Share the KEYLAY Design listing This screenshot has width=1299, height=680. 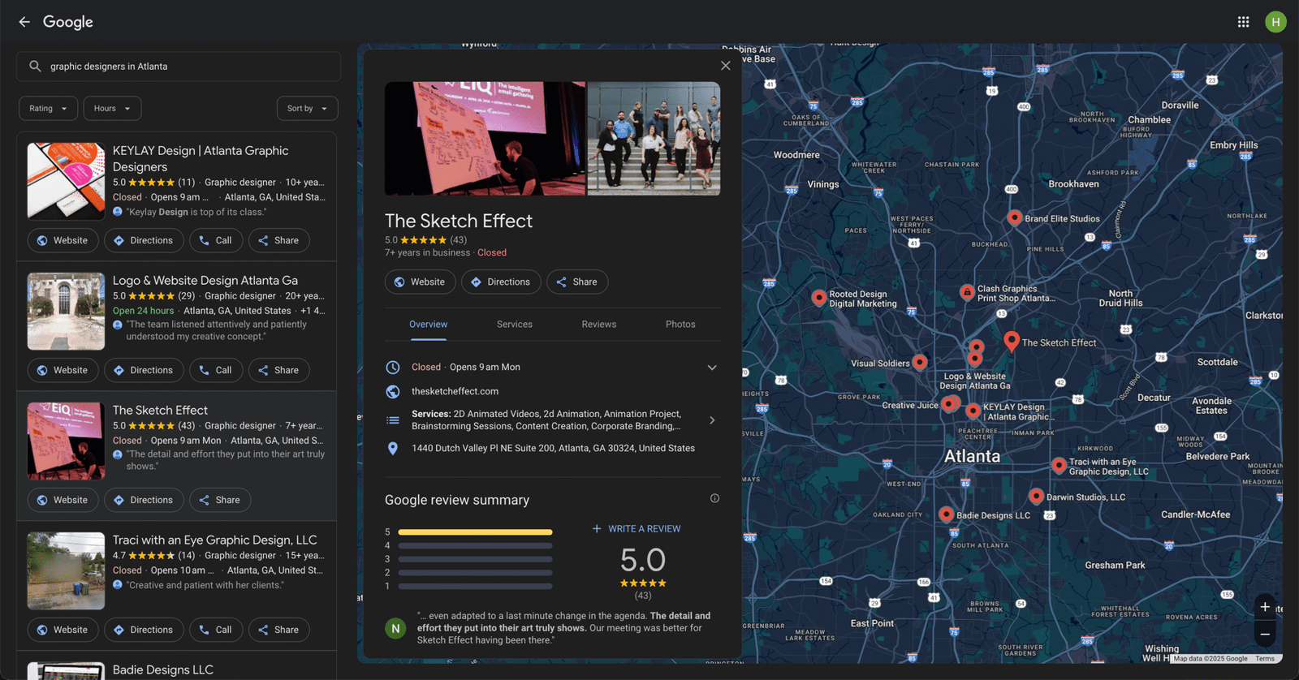pyautogui.click(x=279, y=240)
